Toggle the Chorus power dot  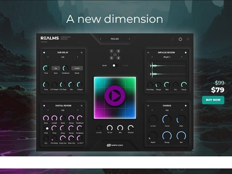point(186,106)
